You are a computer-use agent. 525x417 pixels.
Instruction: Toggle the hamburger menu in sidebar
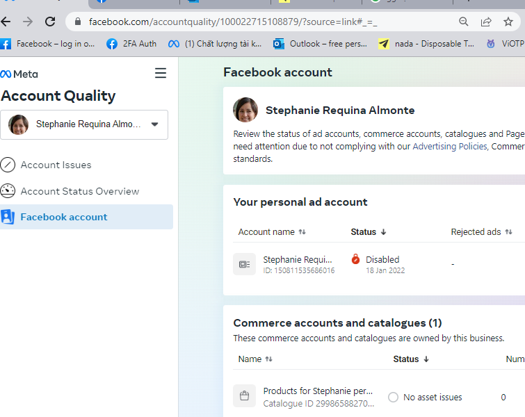161,73
